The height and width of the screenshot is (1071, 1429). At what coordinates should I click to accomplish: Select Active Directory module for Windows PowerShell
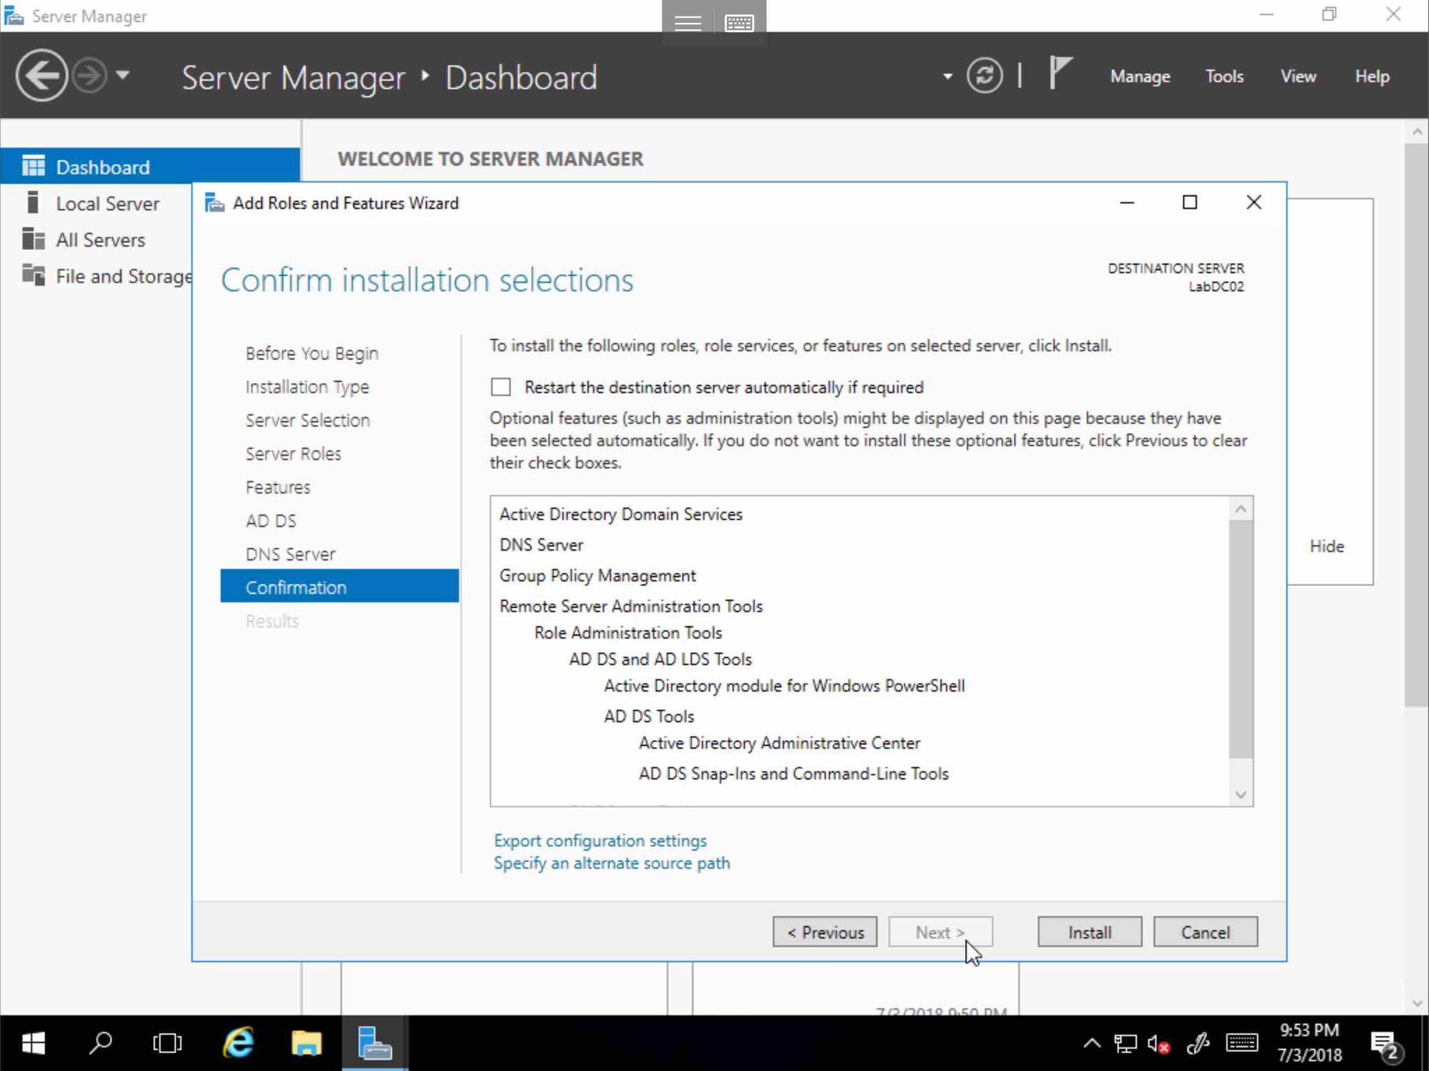785,686
